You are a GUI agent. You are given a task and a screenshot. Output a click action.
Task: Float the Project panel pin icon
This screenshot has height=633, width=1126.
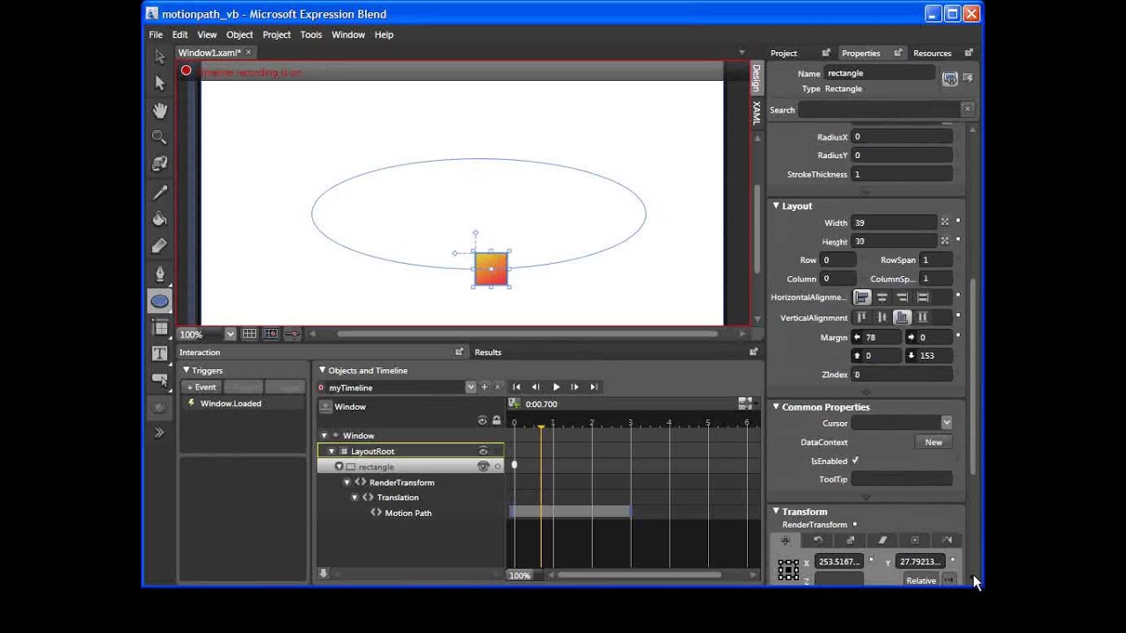826,53
